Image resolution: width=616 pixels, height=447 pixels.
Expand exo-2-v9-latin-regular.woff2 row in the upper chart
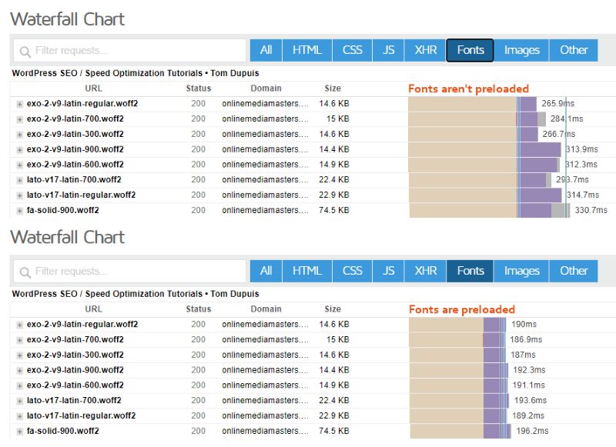19,104
